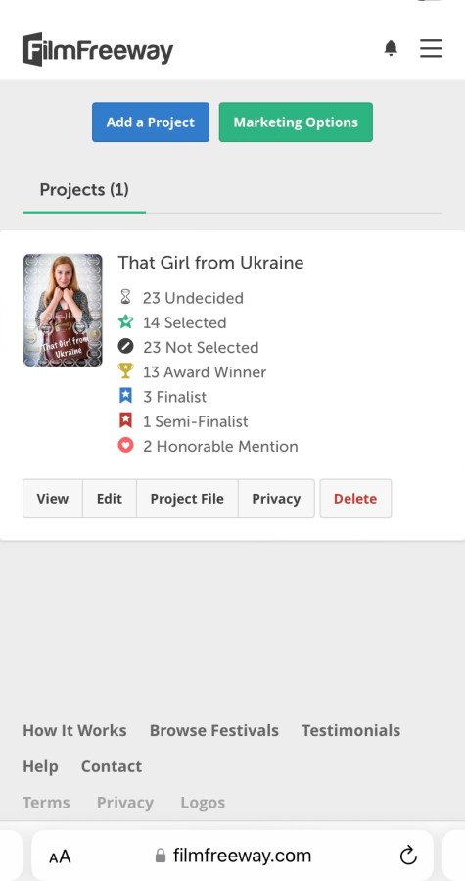
Task: Select the Projects (1) tab
Action: coord(84,191)
